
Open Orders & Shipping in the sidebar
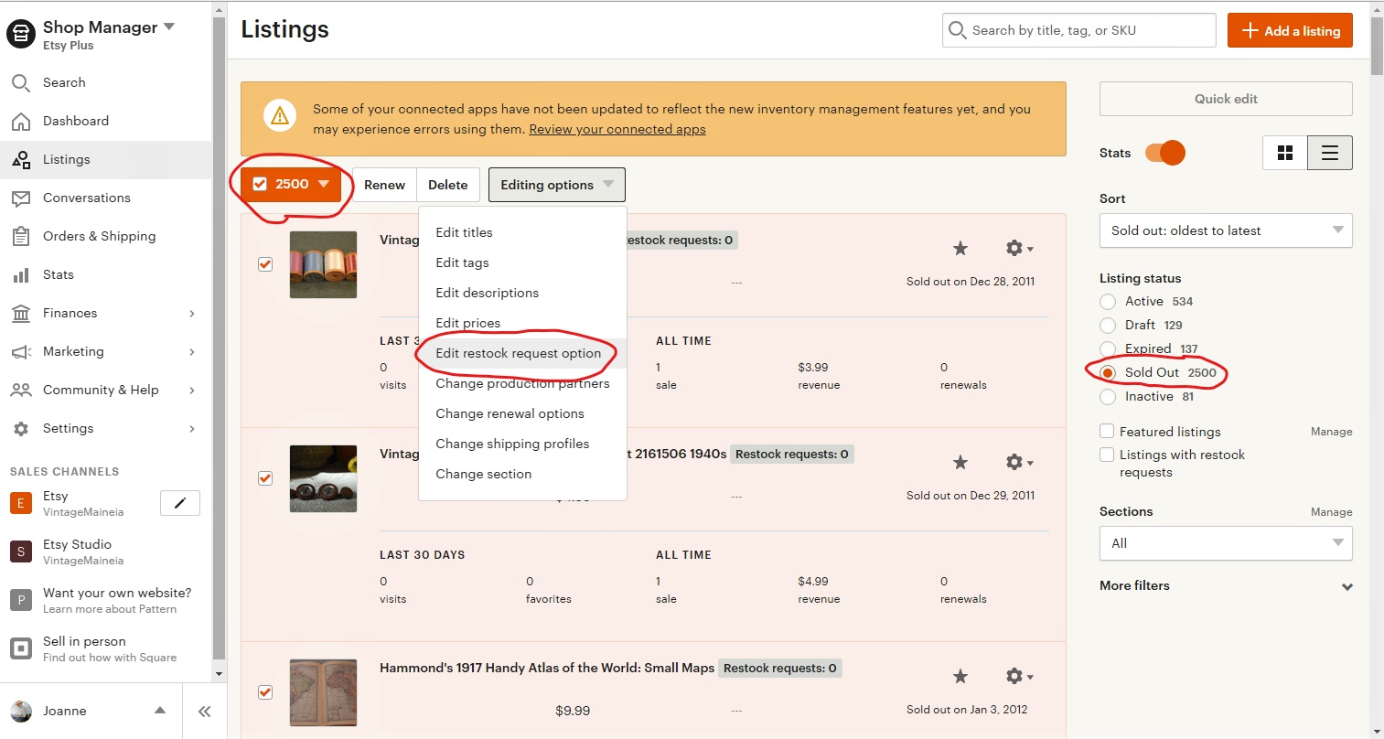[x=99, y=236]
